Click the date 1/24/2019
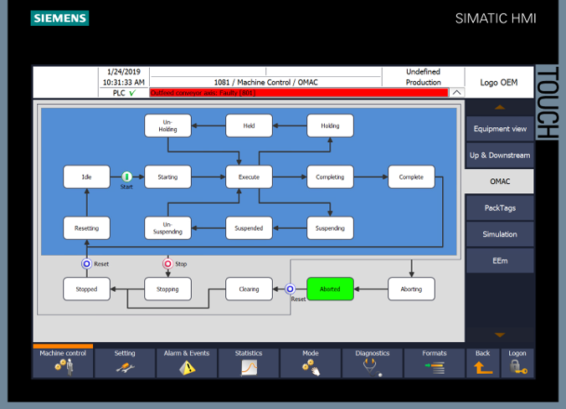Image resolution: width=566 pixels, height=409 pixels. click(x=124, y=72)
